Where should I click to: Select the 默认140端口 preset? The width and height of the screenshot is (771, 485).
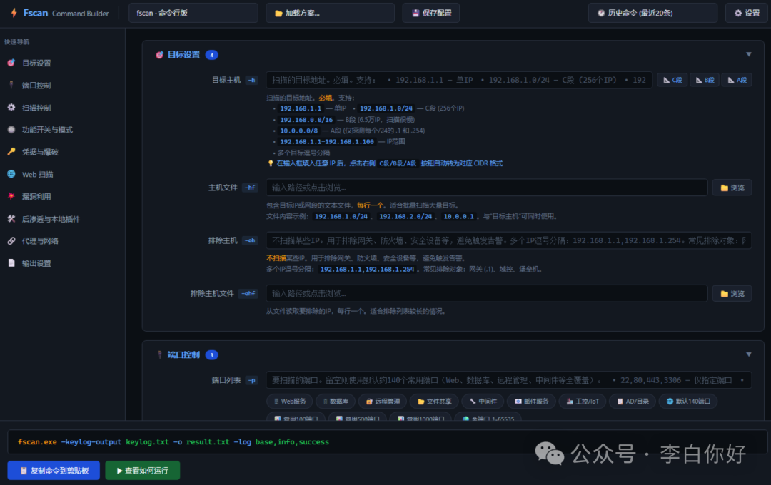pyautogui.click(x=688, y=402)
